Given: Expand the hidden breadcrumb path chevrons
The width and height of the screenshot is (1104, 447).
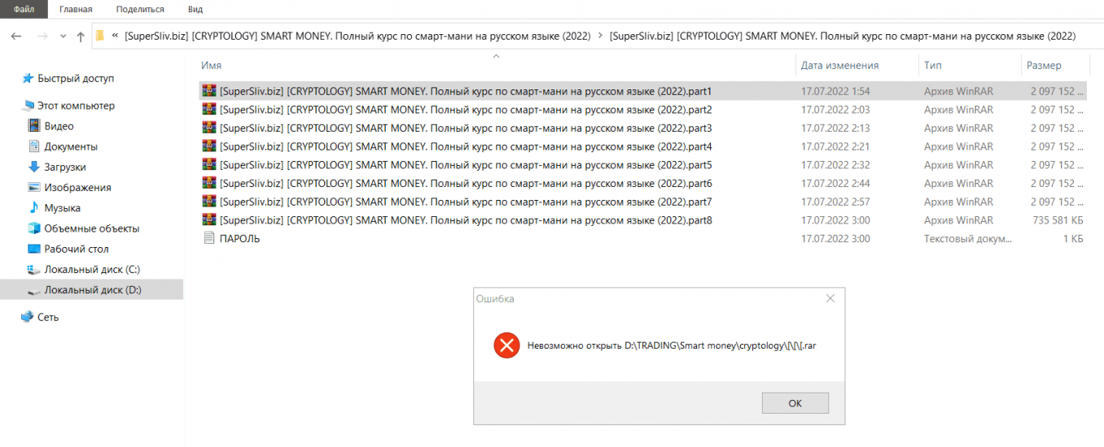Looking at the screenshot, I should 115,36.
